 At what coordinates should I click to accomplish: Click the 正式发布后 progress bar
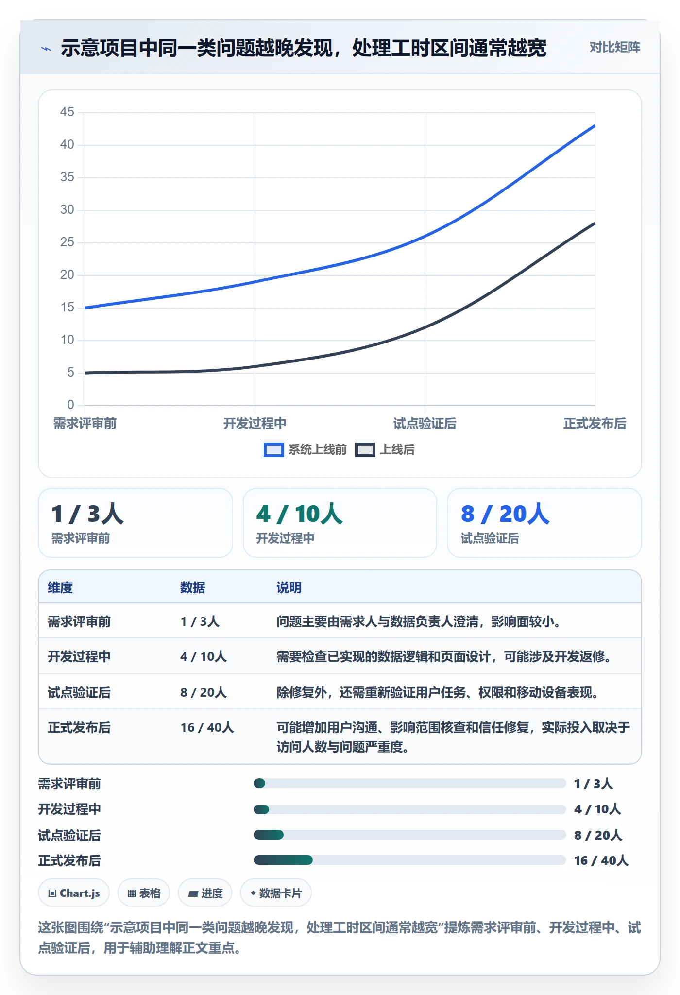coord(410,860)
